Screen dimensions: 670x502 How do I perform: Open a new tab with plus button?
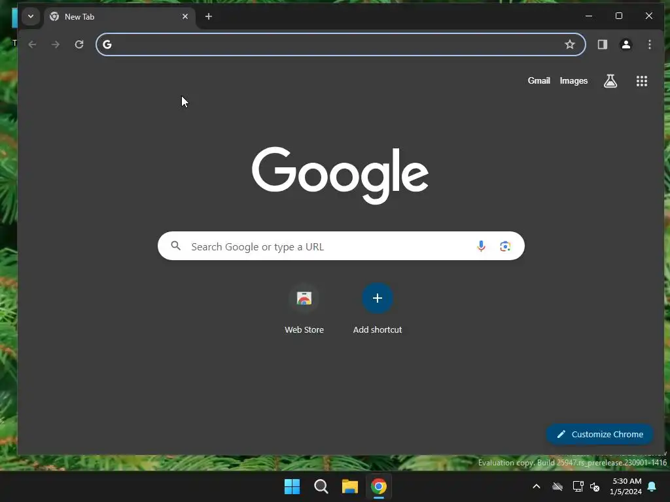209,16
